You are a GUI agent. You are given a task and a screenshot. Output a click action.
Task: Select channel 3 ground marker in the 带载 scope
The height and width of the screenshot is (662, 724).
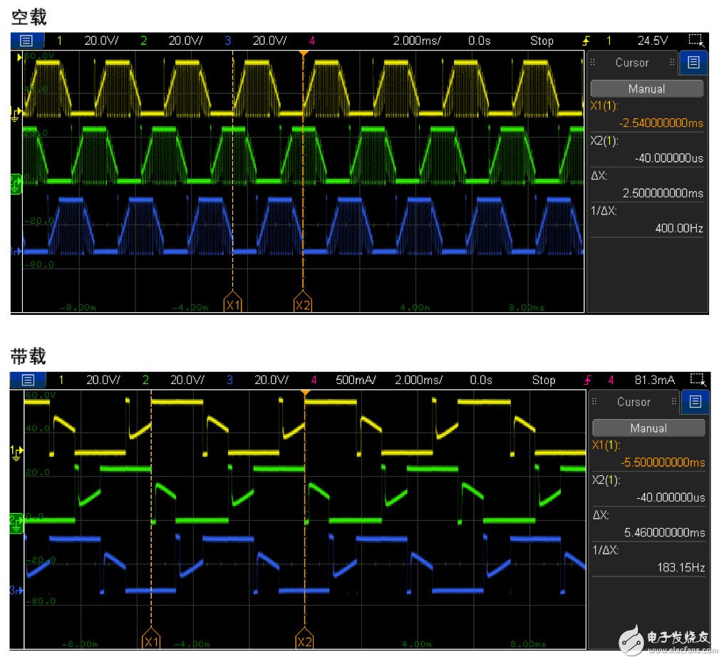pos(16,590)
